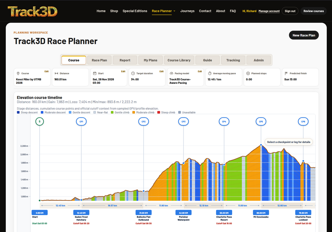332x232 pixels.
Task: Switch to the Course tab
Action: [74, 60]
